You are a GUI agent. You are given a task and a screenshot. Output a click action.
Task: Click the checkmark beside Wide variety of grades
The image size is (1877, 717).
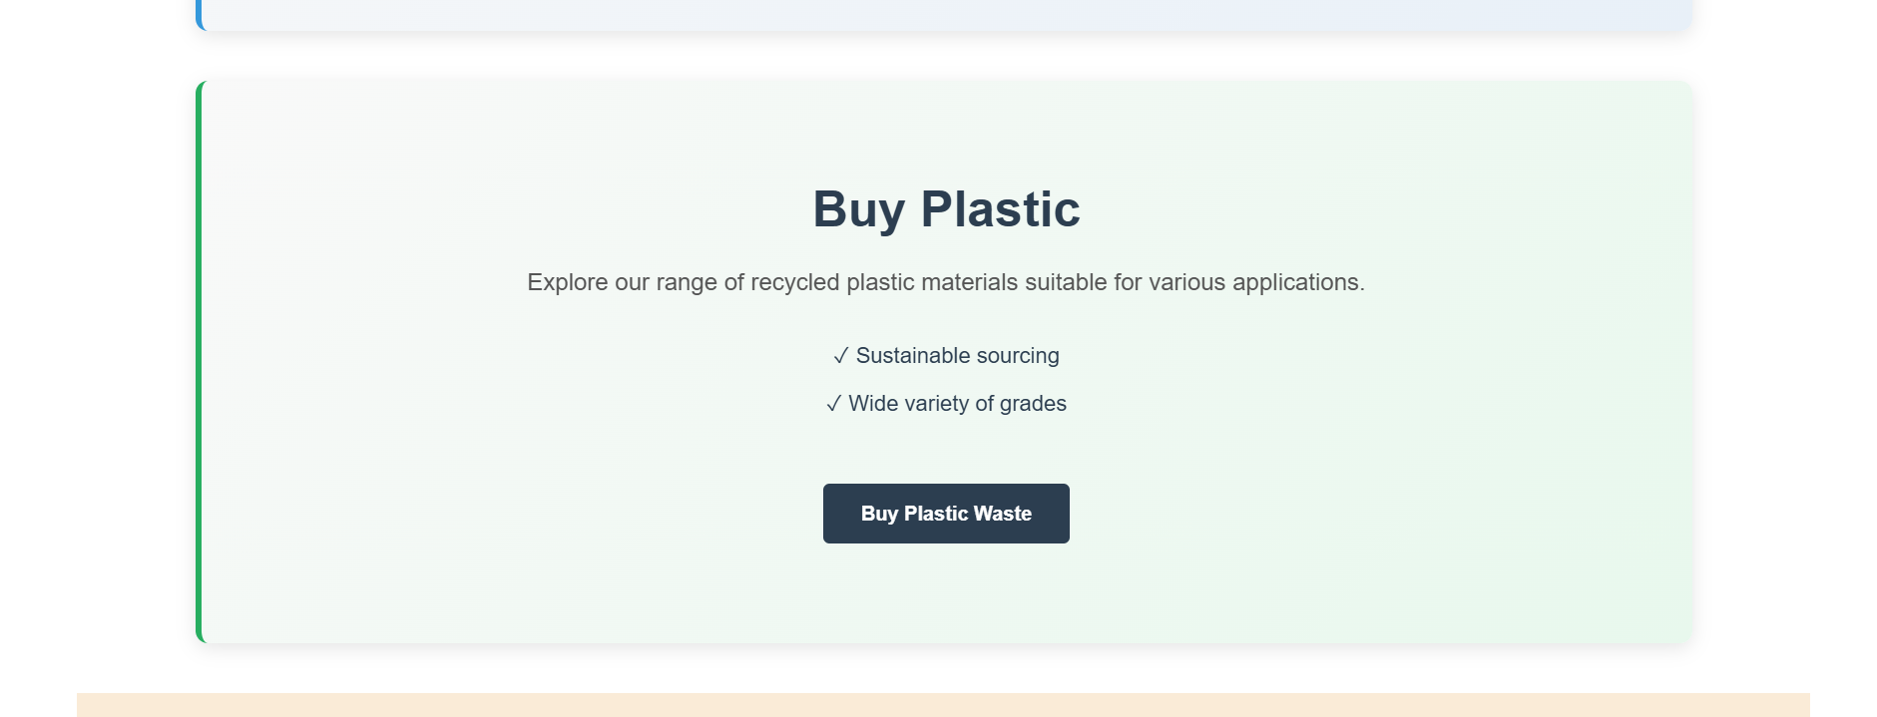click(833, 404)
